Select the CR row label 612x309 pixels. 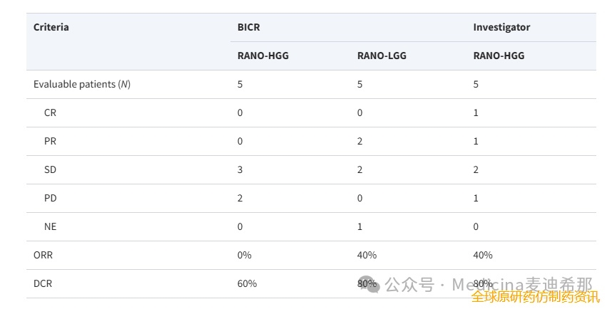(50, 112)
